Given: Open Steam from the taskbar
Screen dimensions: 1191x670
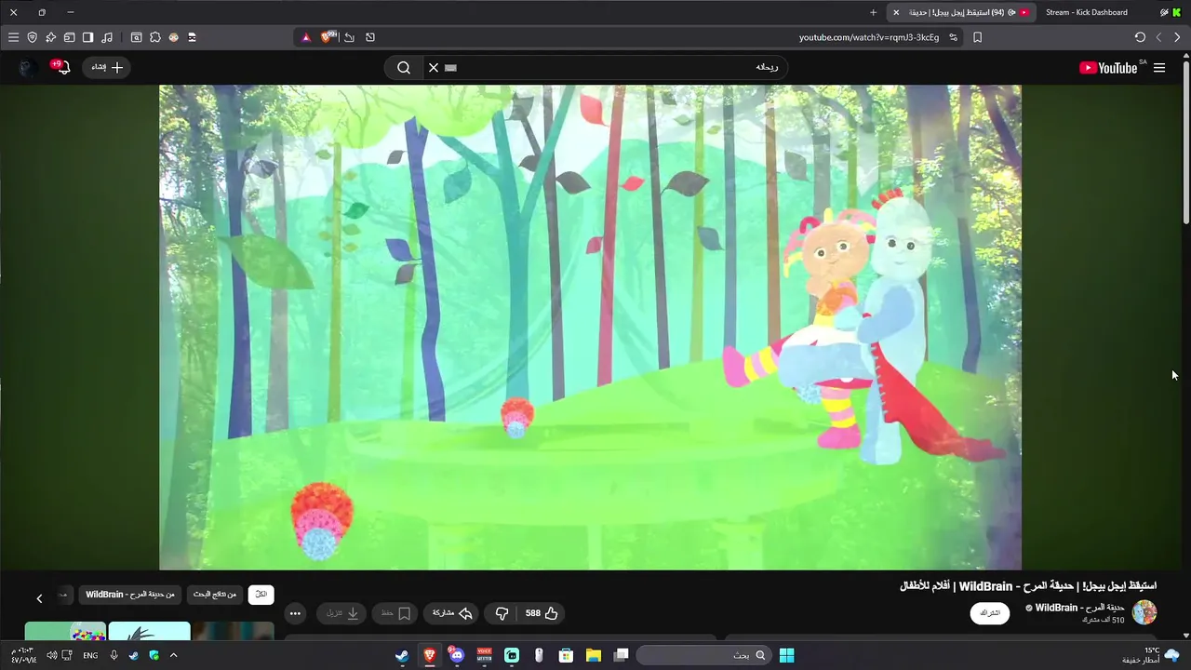Looking at the screenshot, I should 402,655.
